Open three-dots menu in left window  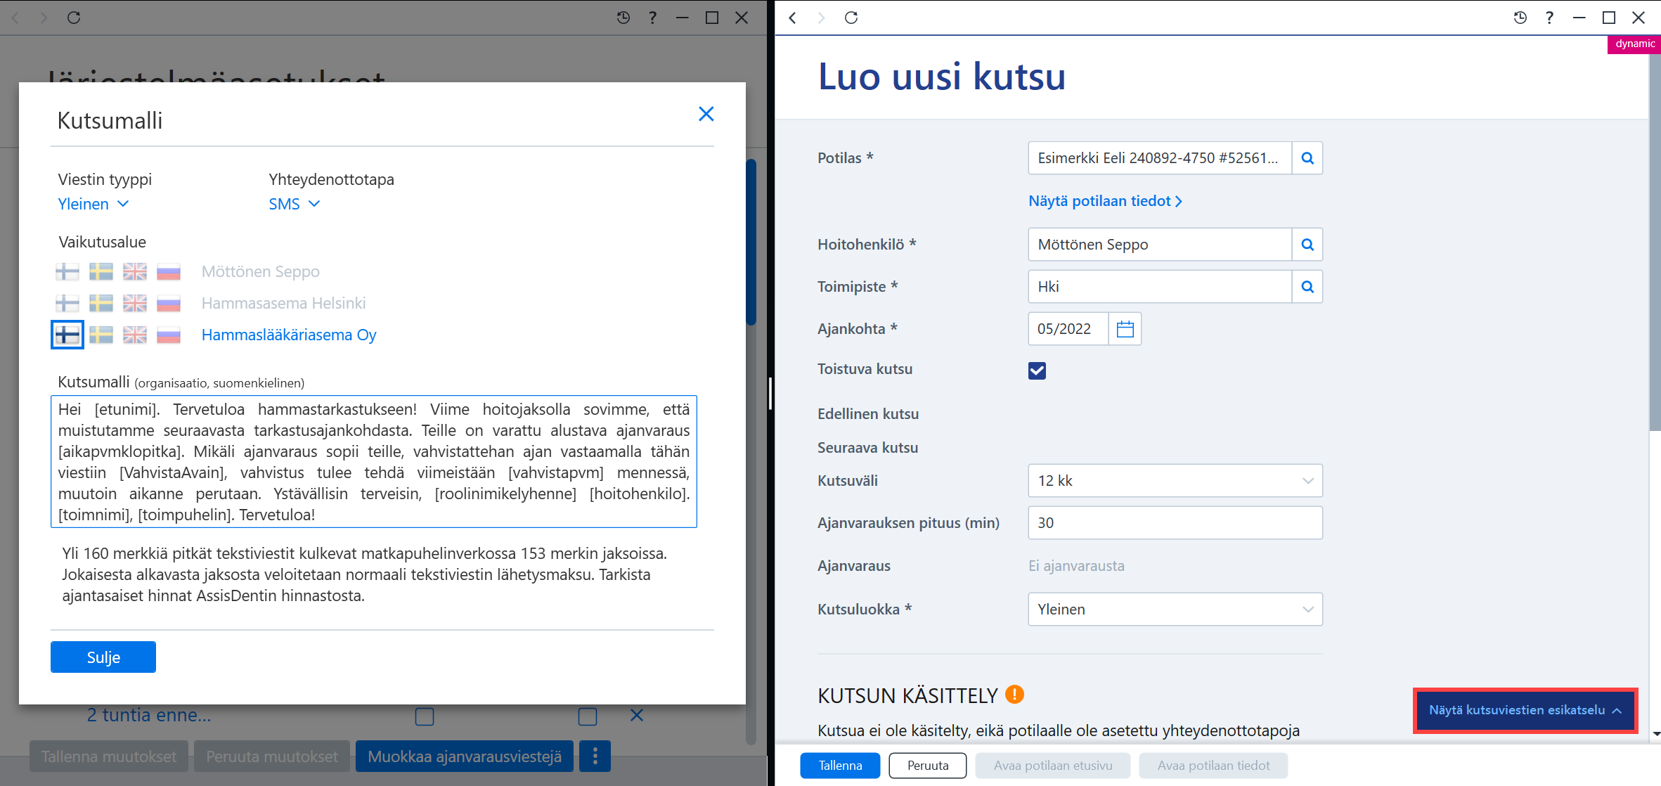click(x=595, y=756)
